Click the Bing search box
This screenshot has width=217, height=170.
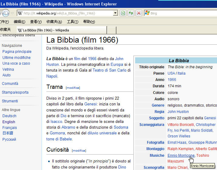[183, 13]
